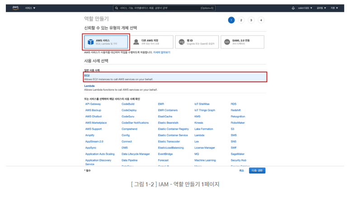347x198 pixels.
Task: Choose Comprehend service
Action: tap(130, 129)
